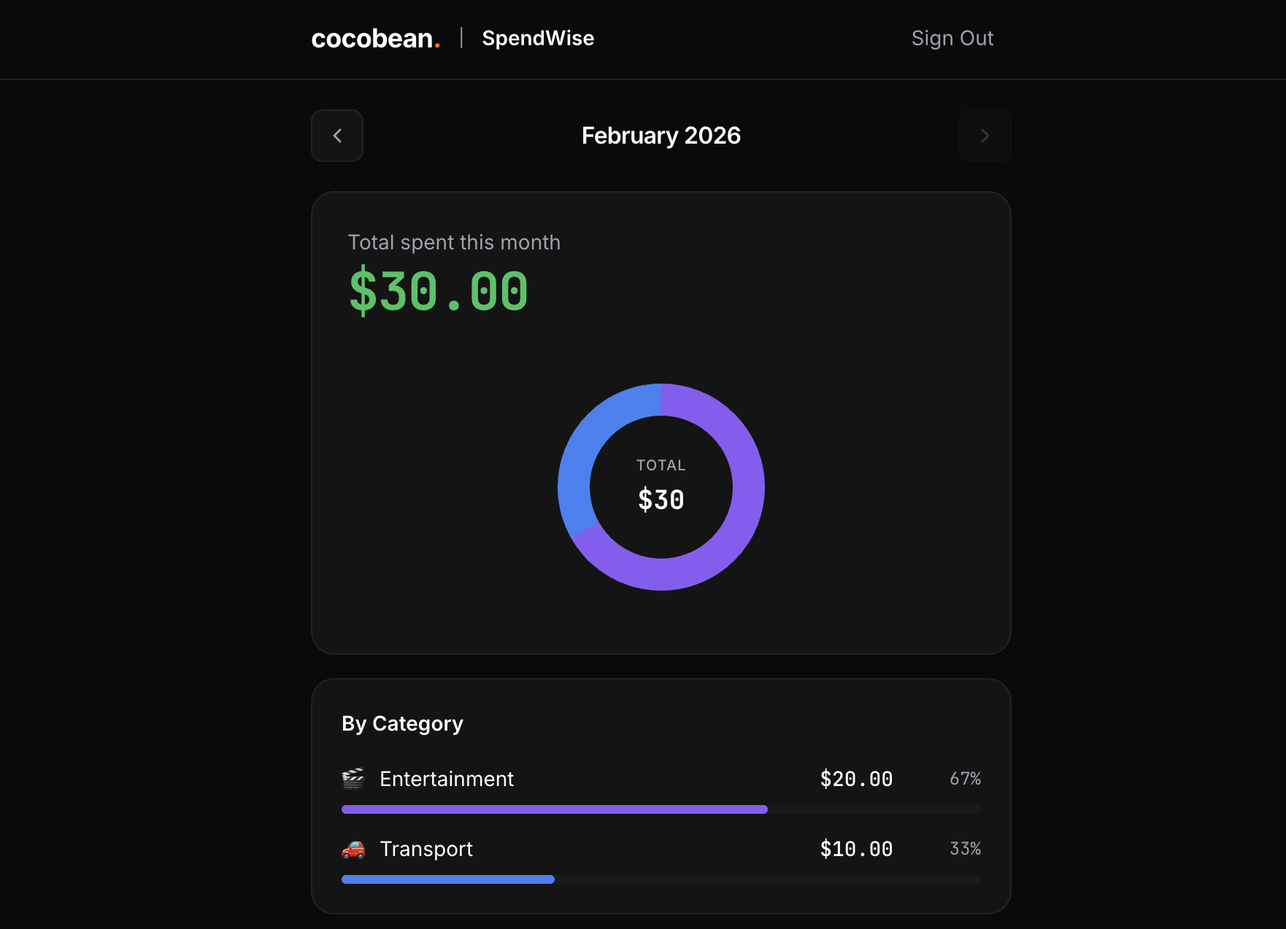Click the Sign Out link
This screenshot has height=929, width=1286.
(x=952, y=38)
